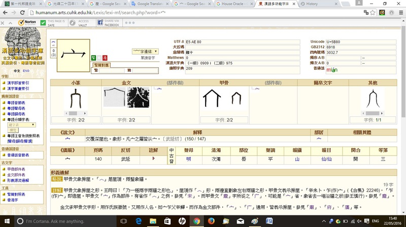
Task: Open the Task View taskbar icon
Action: [123, 221]
